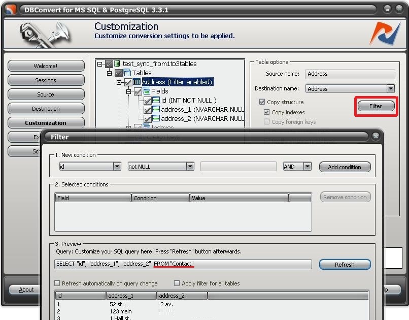The height and width of the screenshot is (320, 409).
Task: Click the id field icon
Action: tap(156, 100)
